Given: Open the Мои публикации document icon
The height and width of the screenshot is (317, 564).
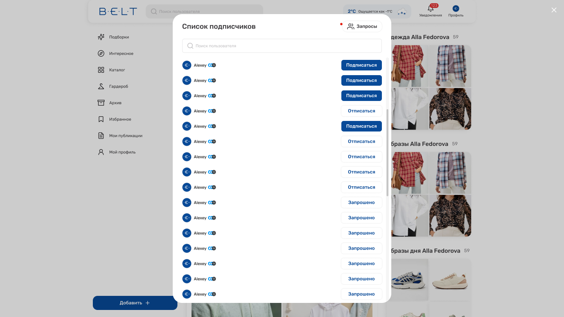Looking at the screenshot, I should 101,136.
